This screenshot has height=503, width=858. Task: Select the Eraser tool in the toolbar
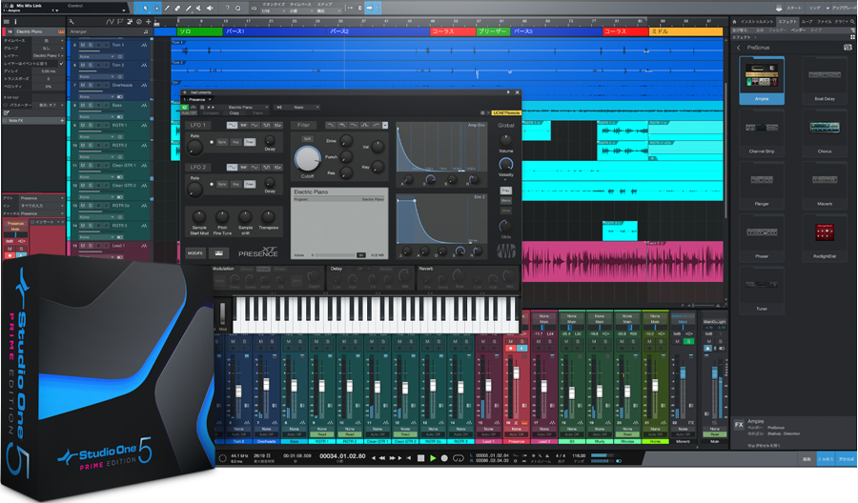178,9
